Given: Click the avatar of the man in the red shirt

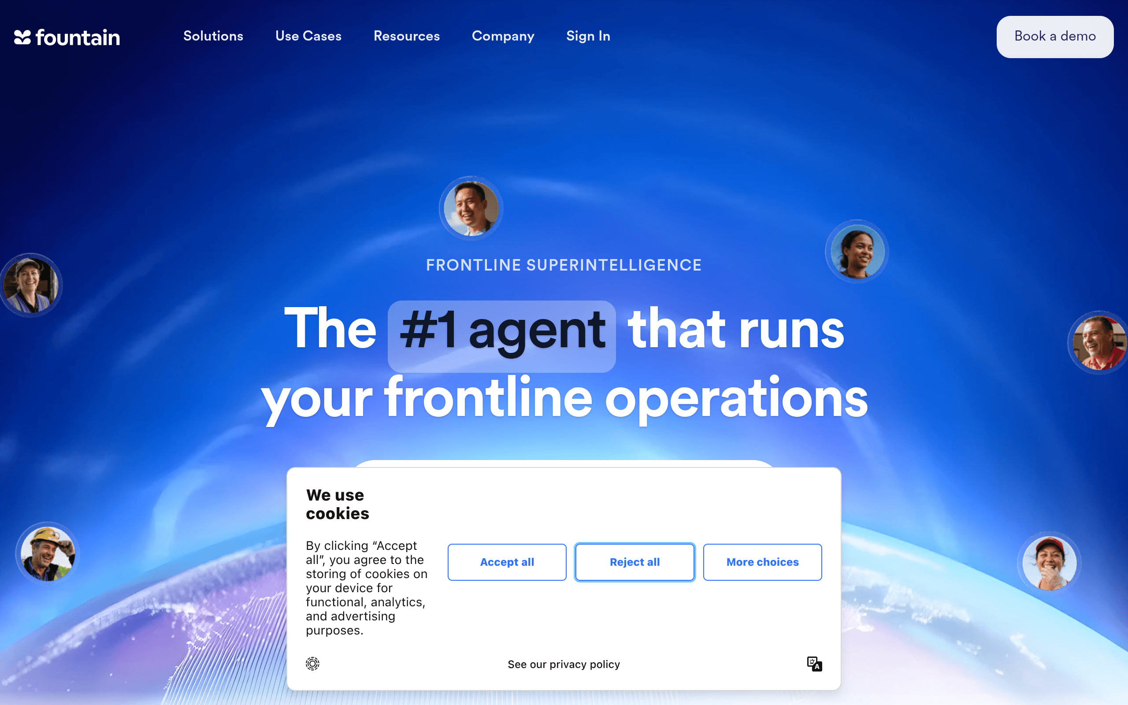Looking at the screenshot, I should click(x=1099, y=343).
